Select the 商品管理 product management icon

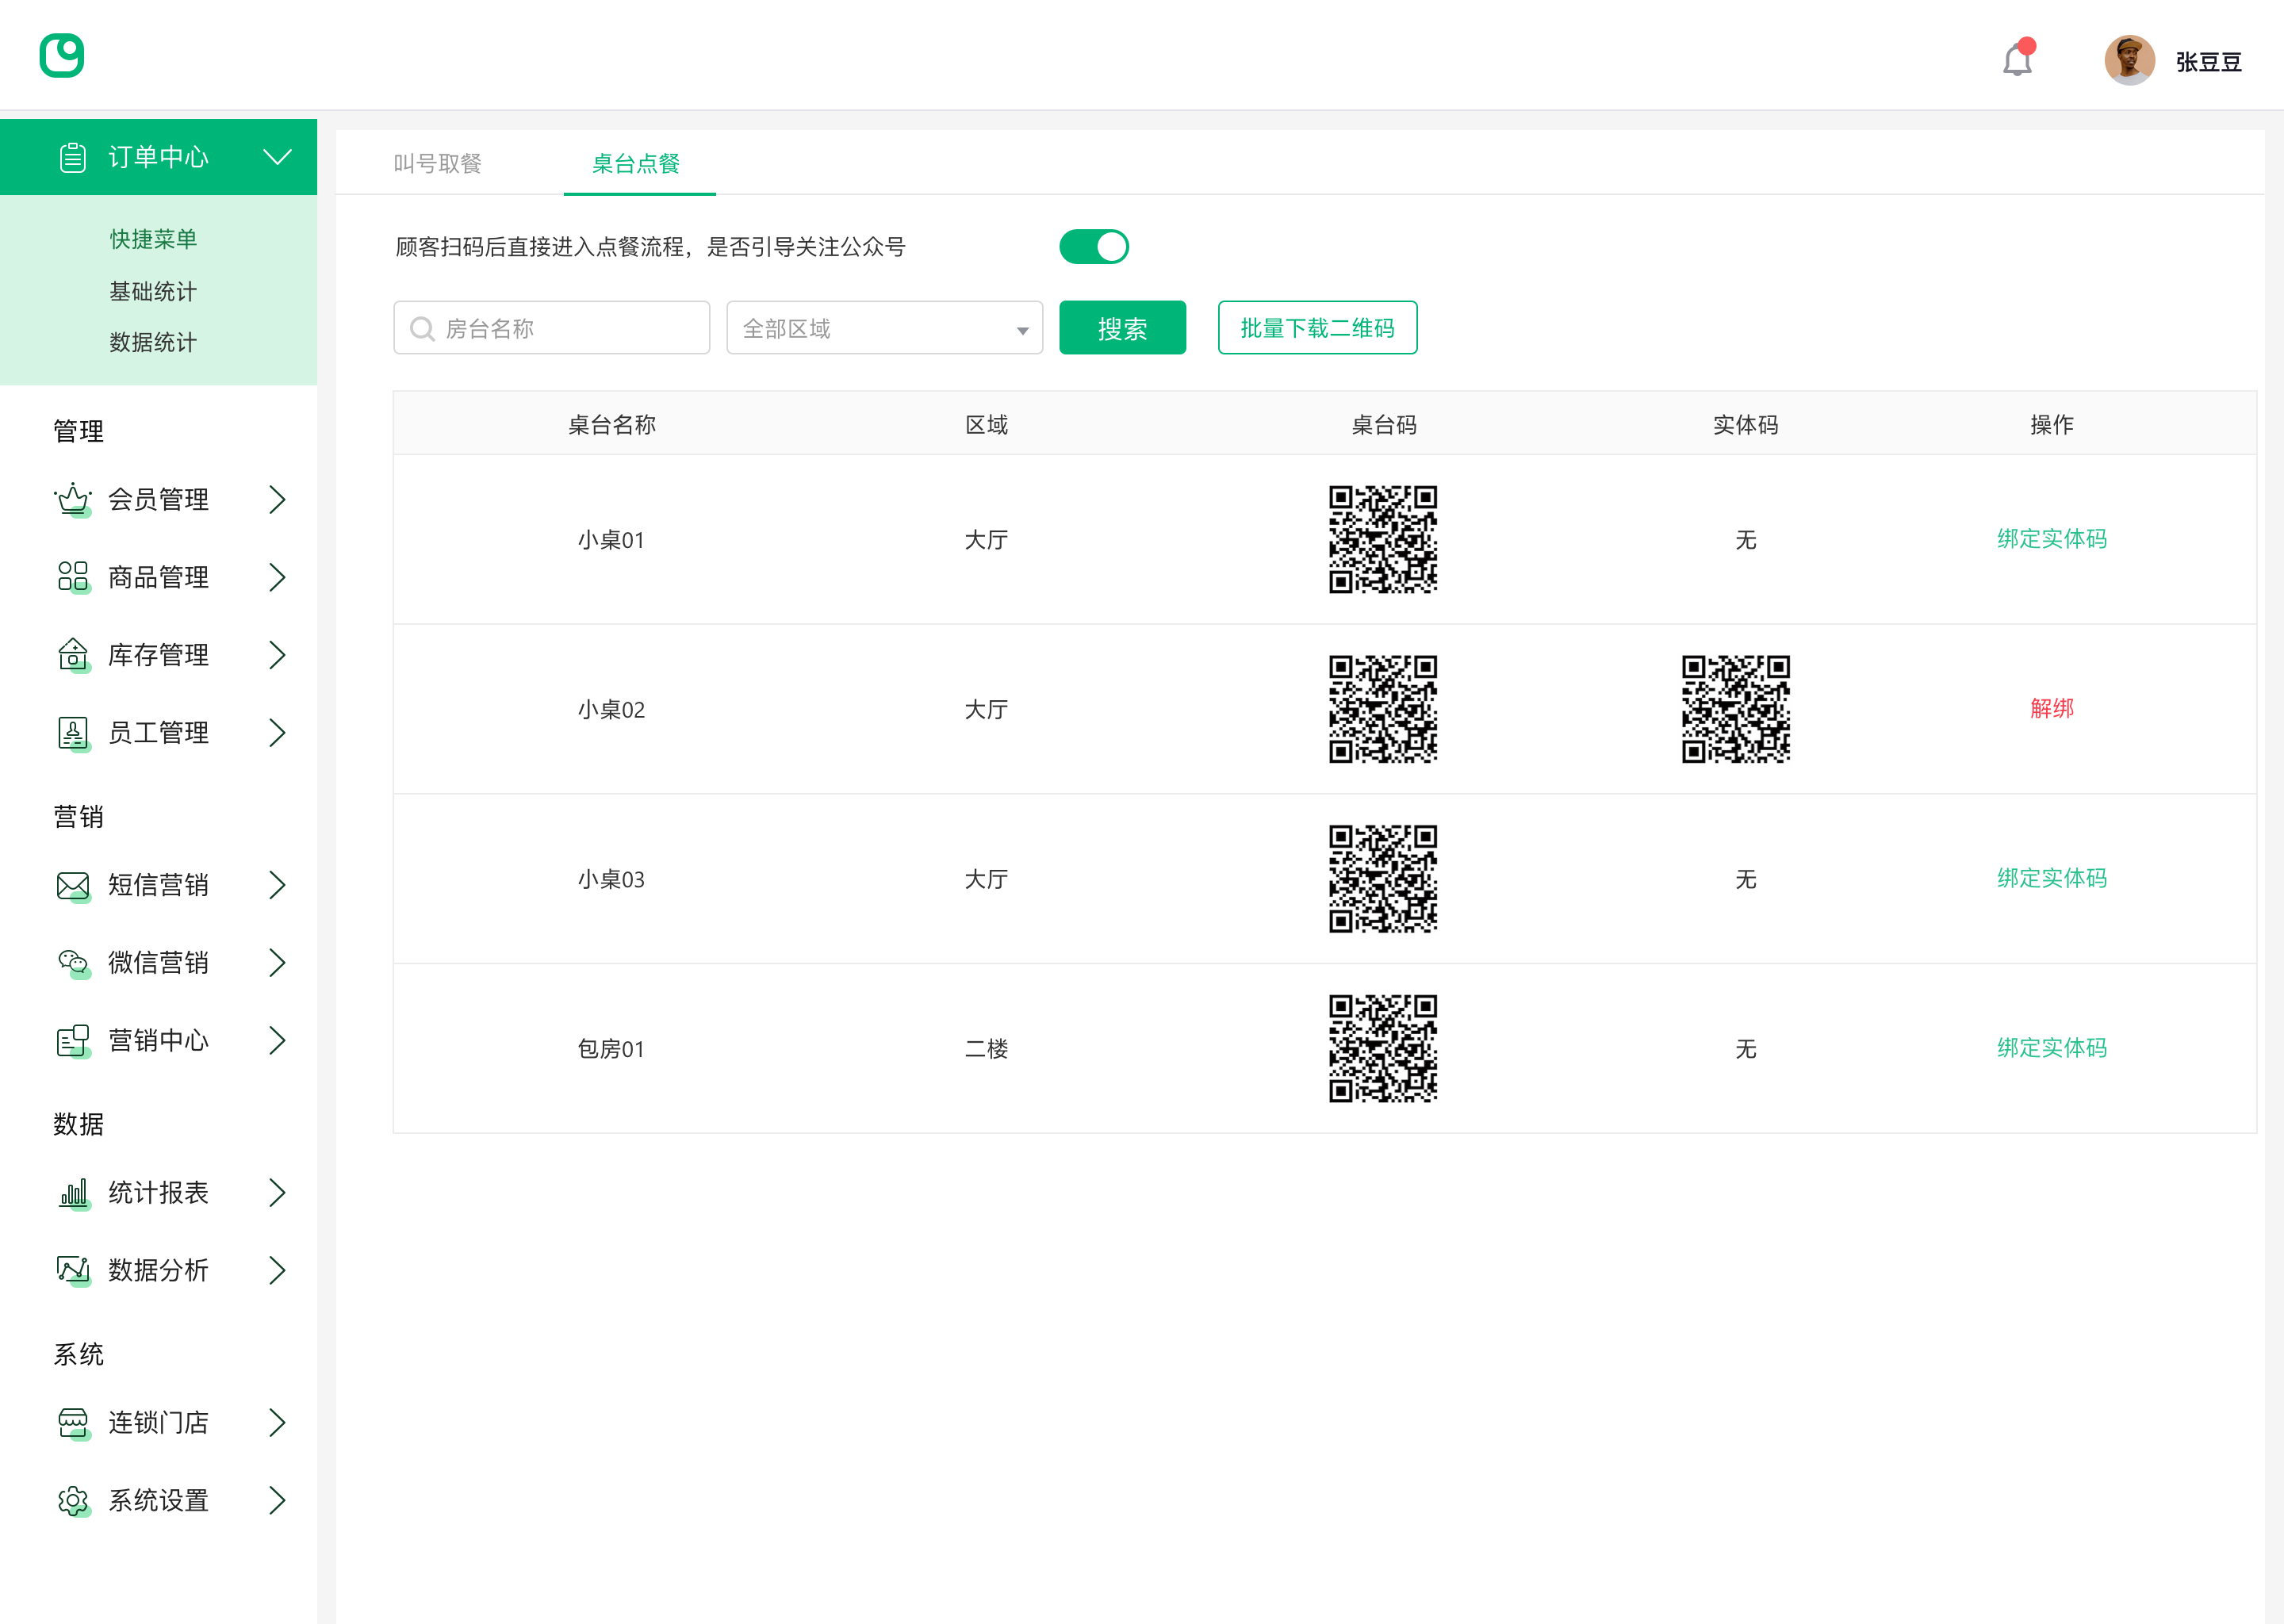[72, 577]
